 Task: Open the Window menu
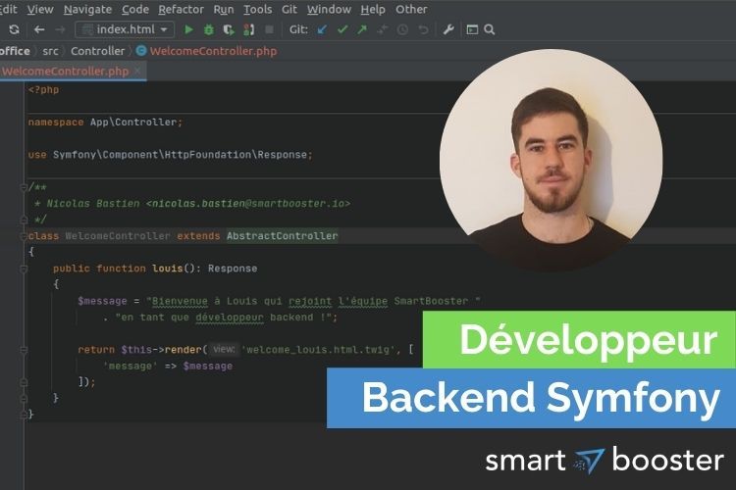pyautogui.click(x=329, y=10)
